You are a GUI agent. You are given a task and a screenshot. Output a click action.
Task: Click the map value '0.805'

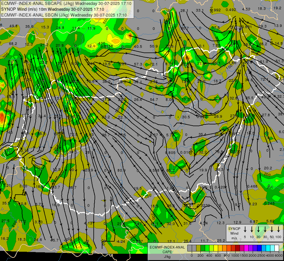170,153
